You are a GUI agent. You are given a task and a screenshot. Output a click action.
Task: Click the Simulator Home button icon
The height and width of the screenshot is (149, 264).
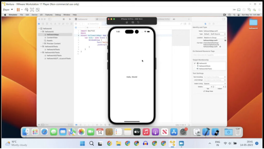pyautogui.click(x=127, y=22)
